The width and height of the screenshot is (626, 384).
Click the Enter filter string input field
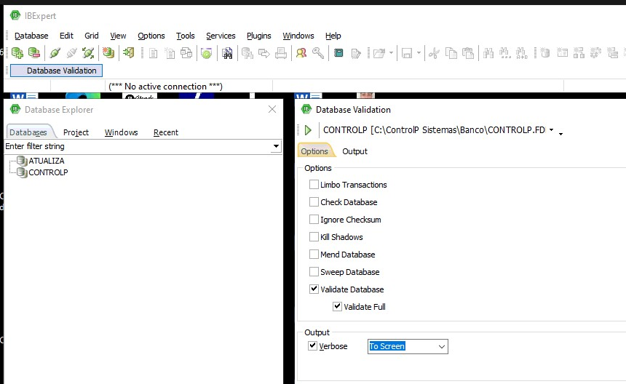coord(138,146)
